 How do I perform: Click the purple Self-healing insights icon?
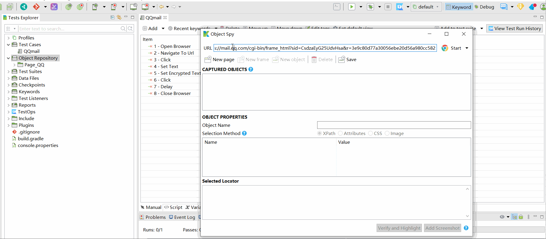[x=54, y=7]
